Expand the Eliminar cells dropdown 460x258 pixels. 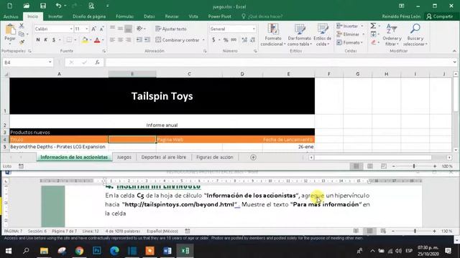point(363,34)
